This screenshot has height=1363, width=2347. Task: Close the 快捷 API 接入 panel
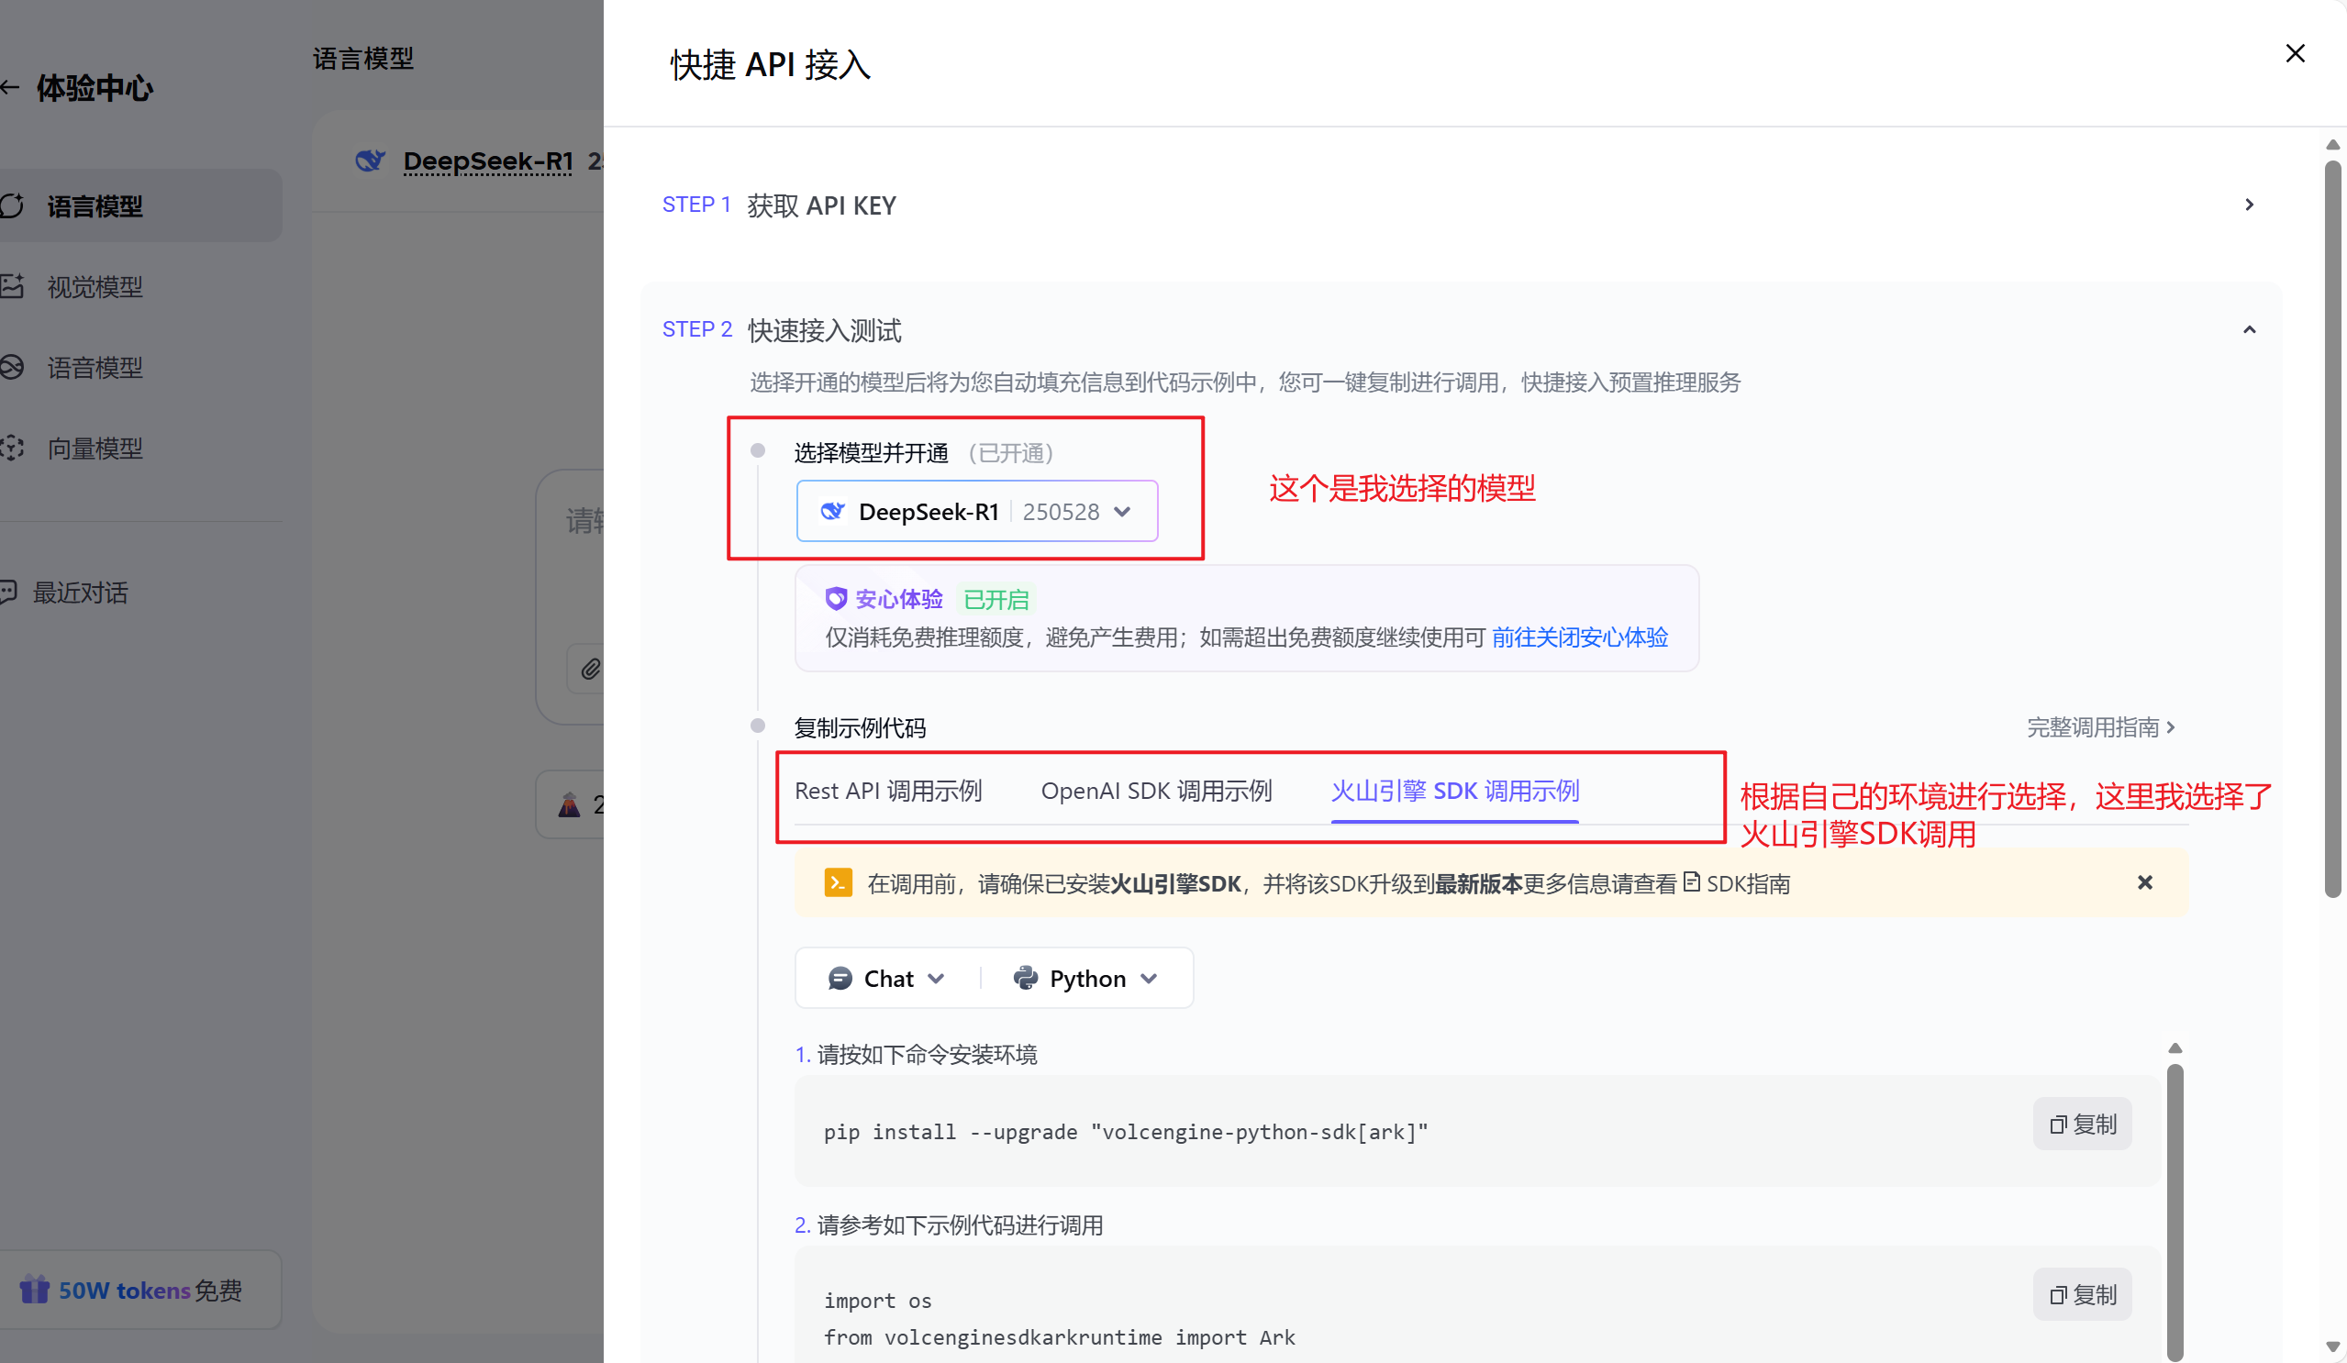point(2294,54)
